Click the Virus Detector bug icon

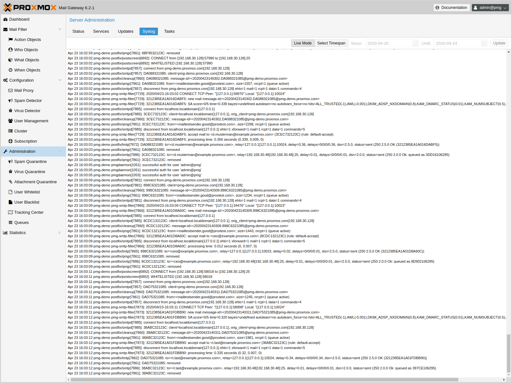(x=10, y=111)
